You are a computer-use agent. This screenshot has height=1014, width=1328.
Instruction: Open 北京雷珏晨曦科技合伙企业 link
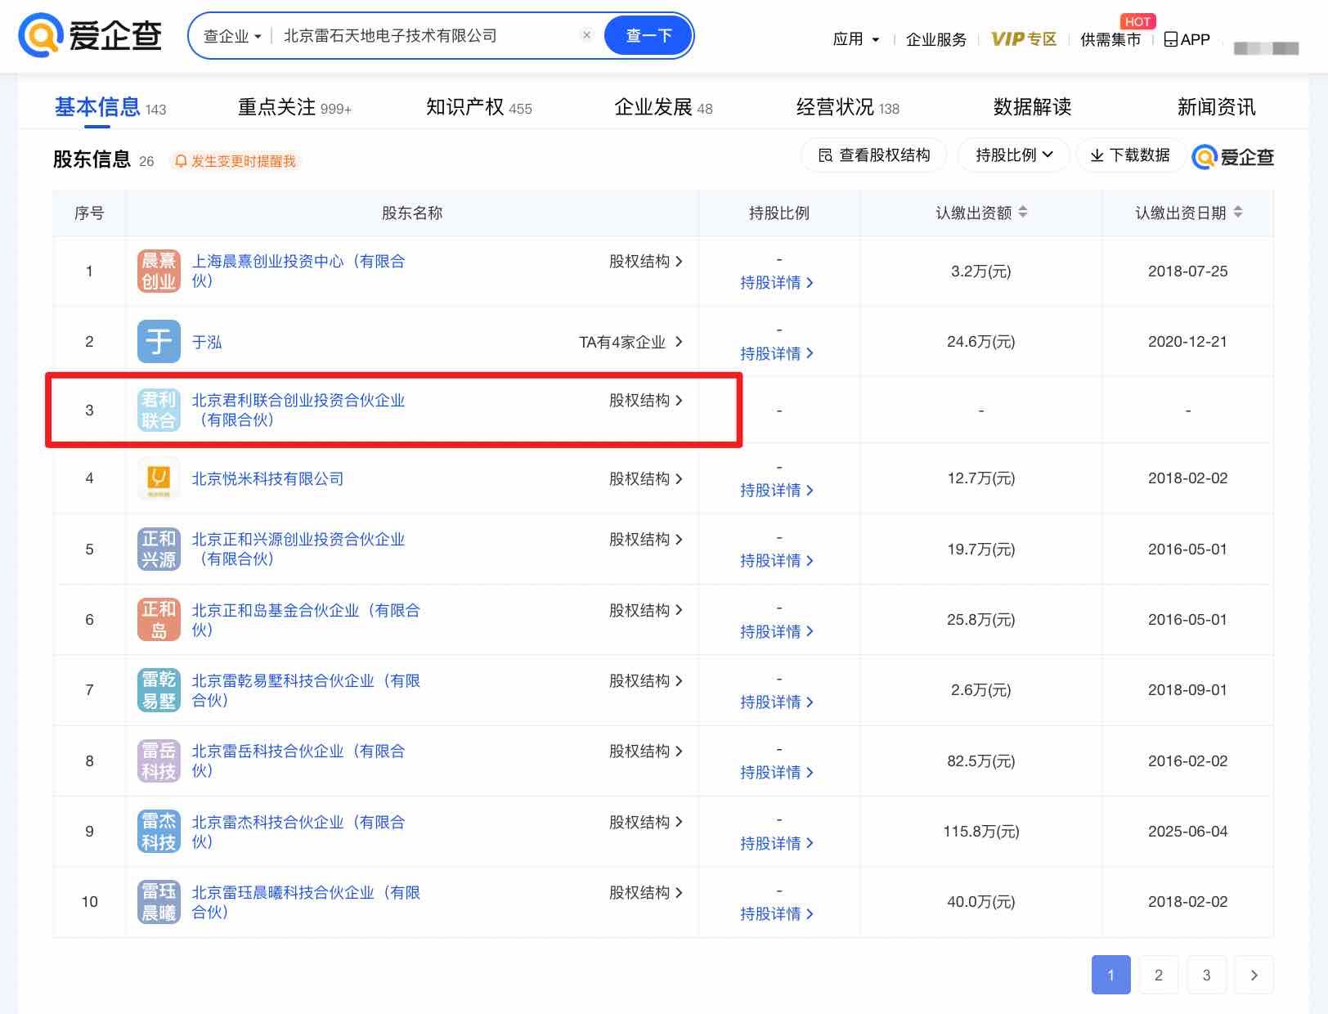pos(306,902)
